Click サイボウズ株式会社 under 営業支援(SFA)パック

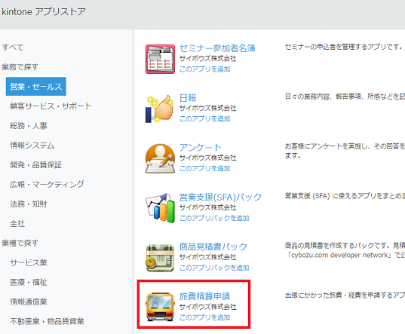pos(207,207)
